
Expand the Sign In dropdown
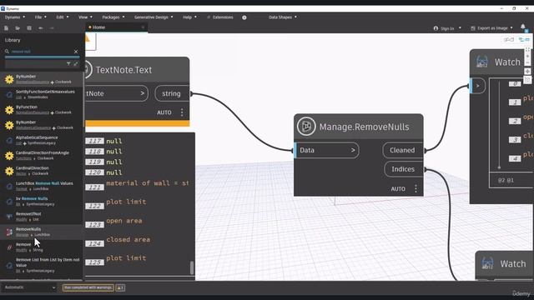point(460,28)
